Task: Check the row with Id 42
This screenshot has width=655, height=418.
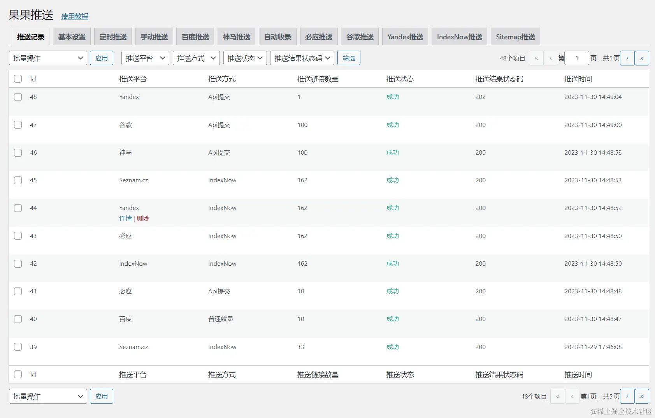Action: 18,263
